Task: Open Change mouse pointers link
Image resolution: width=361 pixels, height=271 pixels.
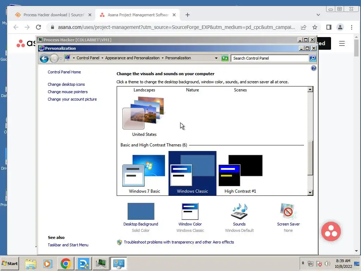Action: [67, 92]
